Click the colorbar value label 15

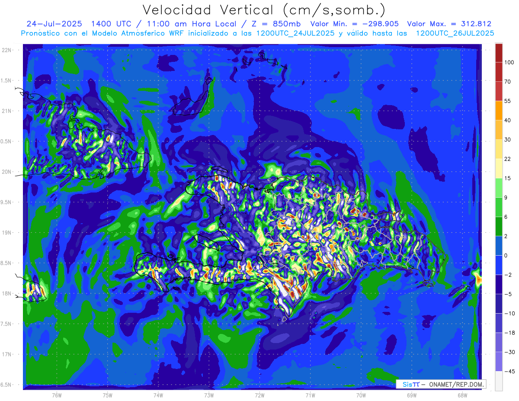tap(508, 178)
